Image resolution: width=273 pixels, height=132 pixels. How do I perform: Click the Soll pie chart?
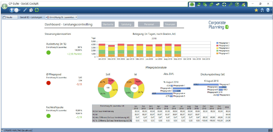click(x=108, y=88)
